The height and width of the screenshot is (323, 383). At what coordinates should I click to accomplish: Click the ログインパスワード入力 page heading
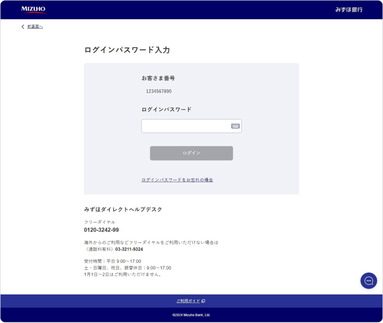[x=127, y=50]
